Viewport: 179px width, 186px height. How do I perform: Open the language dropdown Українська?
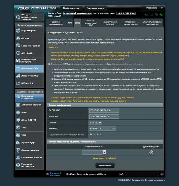point(152,8)
